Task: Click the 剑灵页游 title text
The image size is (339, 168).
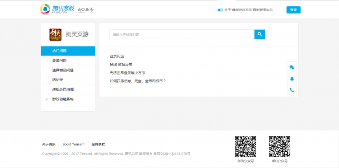Action: pos(77,34)
